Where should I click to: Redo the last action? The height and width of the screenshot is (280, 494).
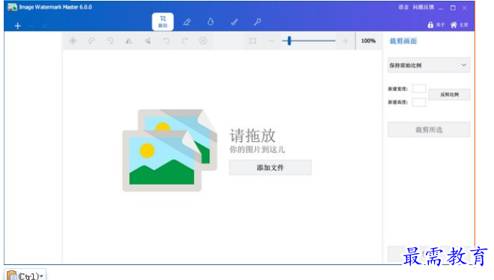(x=185, y=41)
